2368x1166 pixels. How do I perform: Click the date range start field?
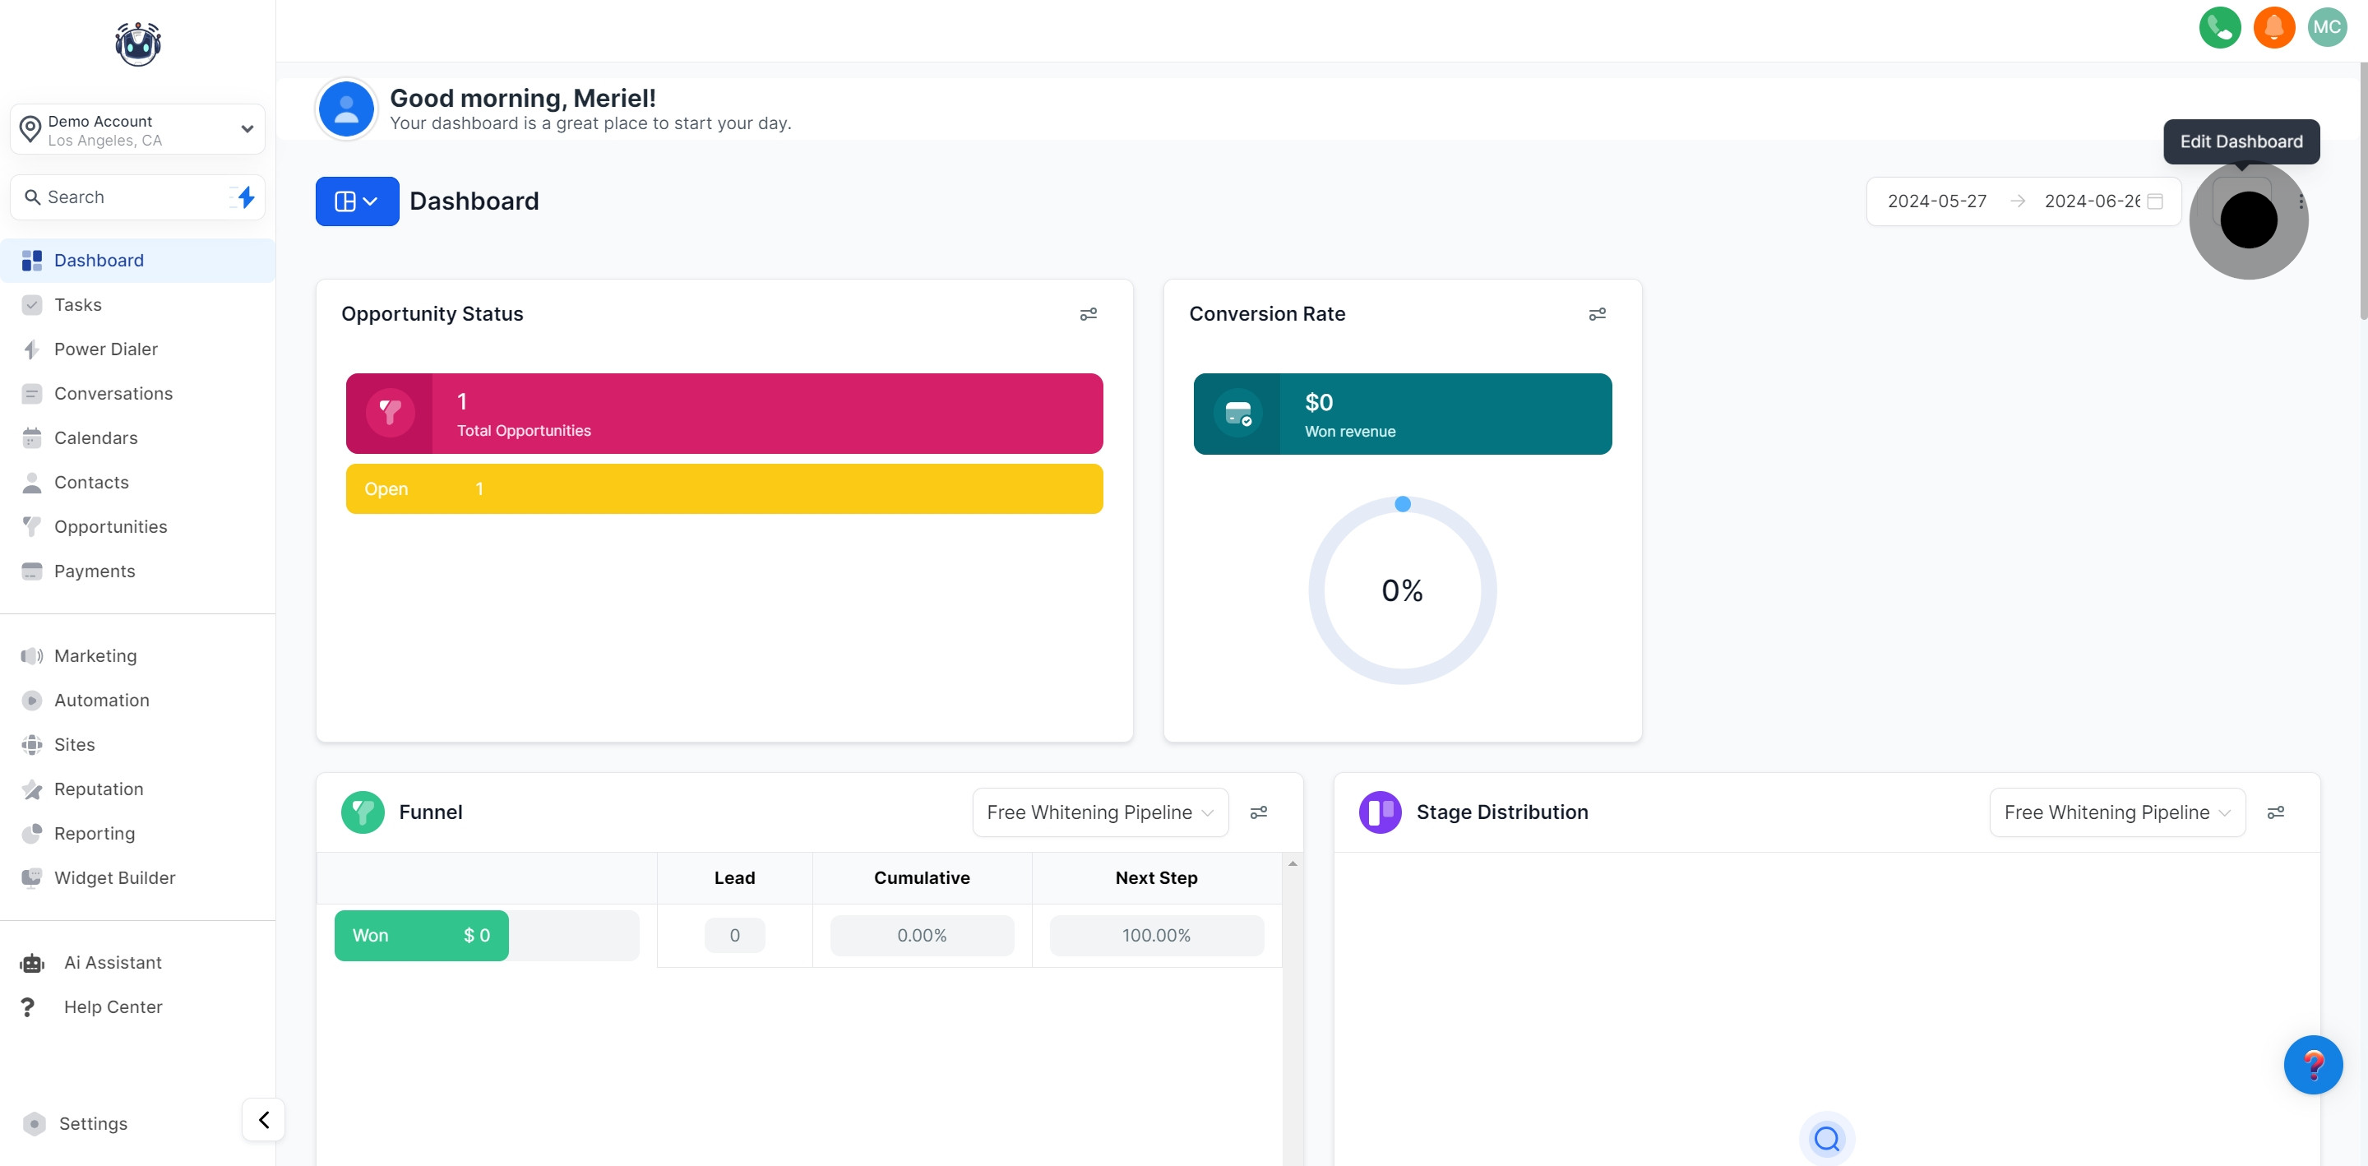(1937, 201)
